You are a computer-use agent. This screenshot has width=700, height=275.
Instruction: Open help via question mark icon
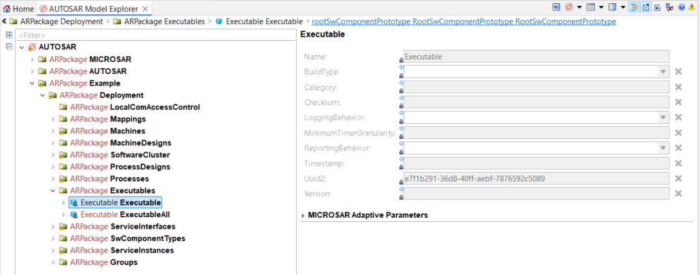(682, 7)
